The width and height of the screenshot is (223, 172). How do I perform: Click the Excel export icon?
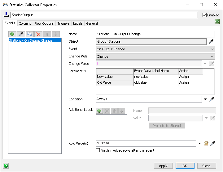(x=217, y=22)
